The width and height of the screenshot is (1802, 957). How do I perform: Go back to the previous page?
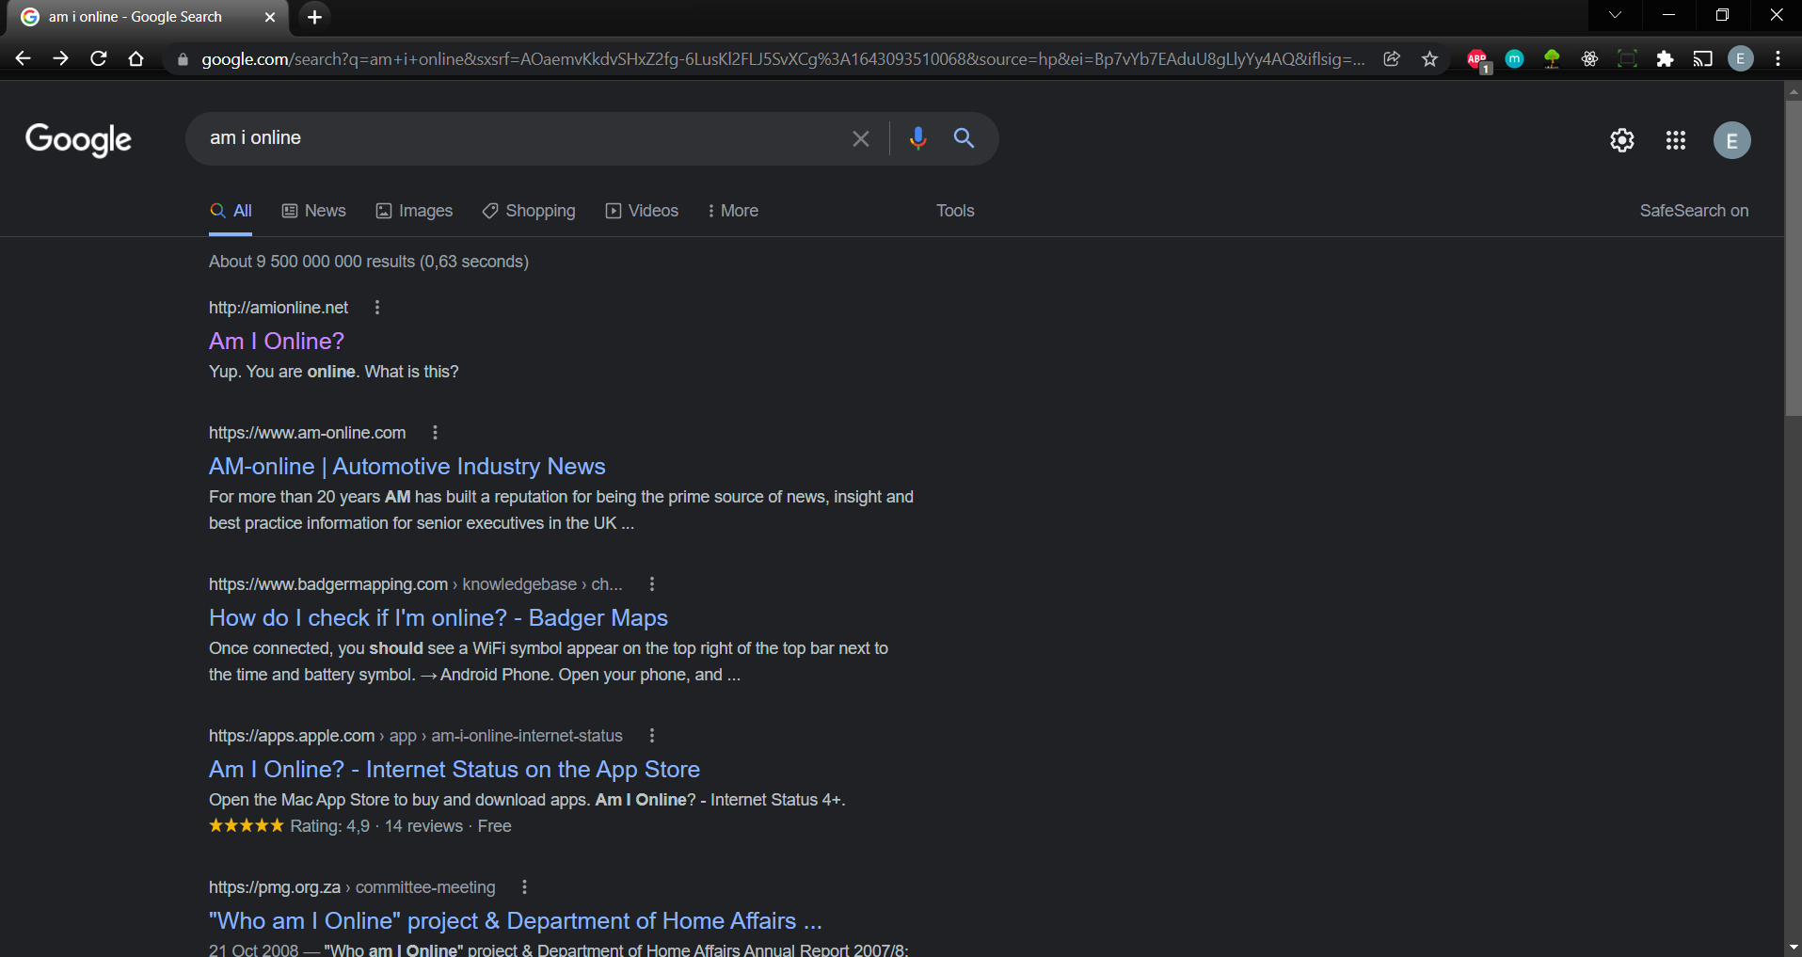(24, 58)
